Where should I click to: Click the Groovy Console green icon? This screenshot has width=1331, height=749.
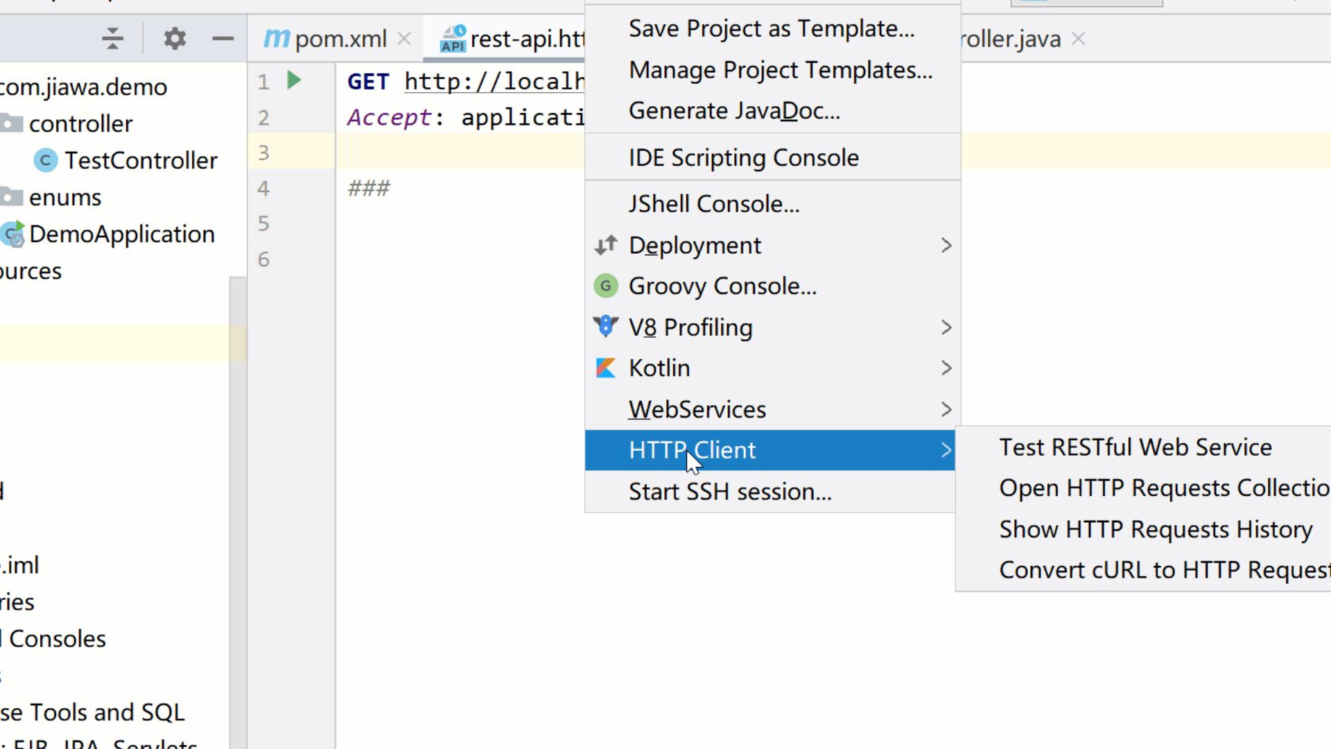pyautogui.click(x=605, y=286)
